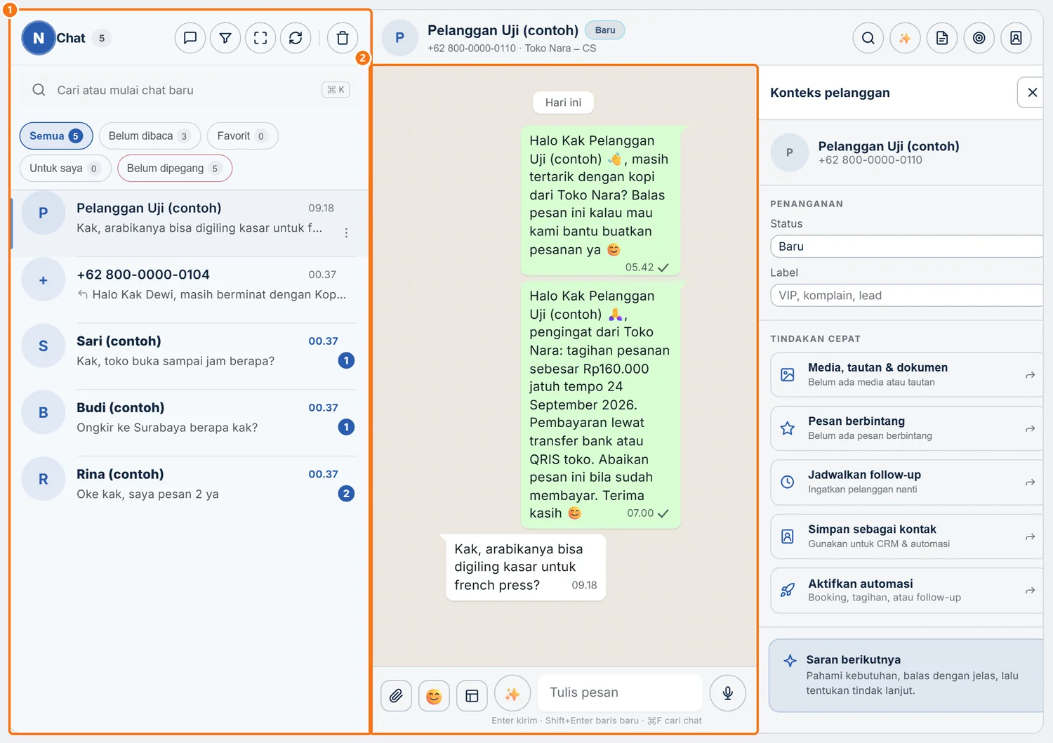Toggle the fullscreen brackets icon

(x=260, y=38)
